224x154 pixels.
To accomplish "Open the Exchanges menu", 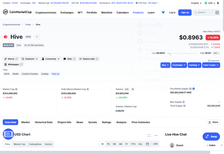I will coord(67,13).
